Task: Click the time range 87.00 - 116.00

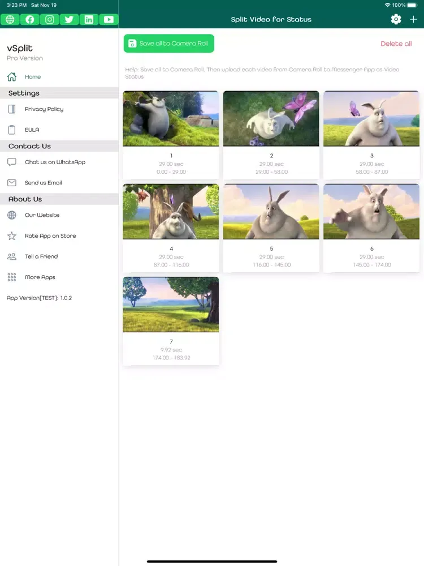Action: 171,264
